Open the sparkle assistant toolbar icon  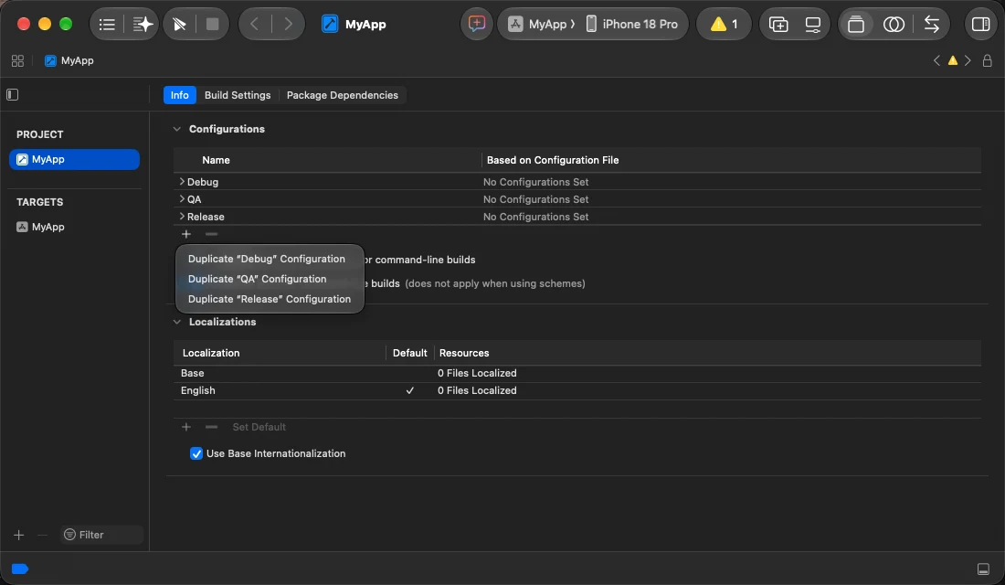coord(143,25)
